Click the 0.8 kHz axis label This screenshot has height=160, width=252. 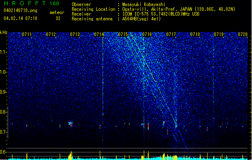tap(4, 112)
